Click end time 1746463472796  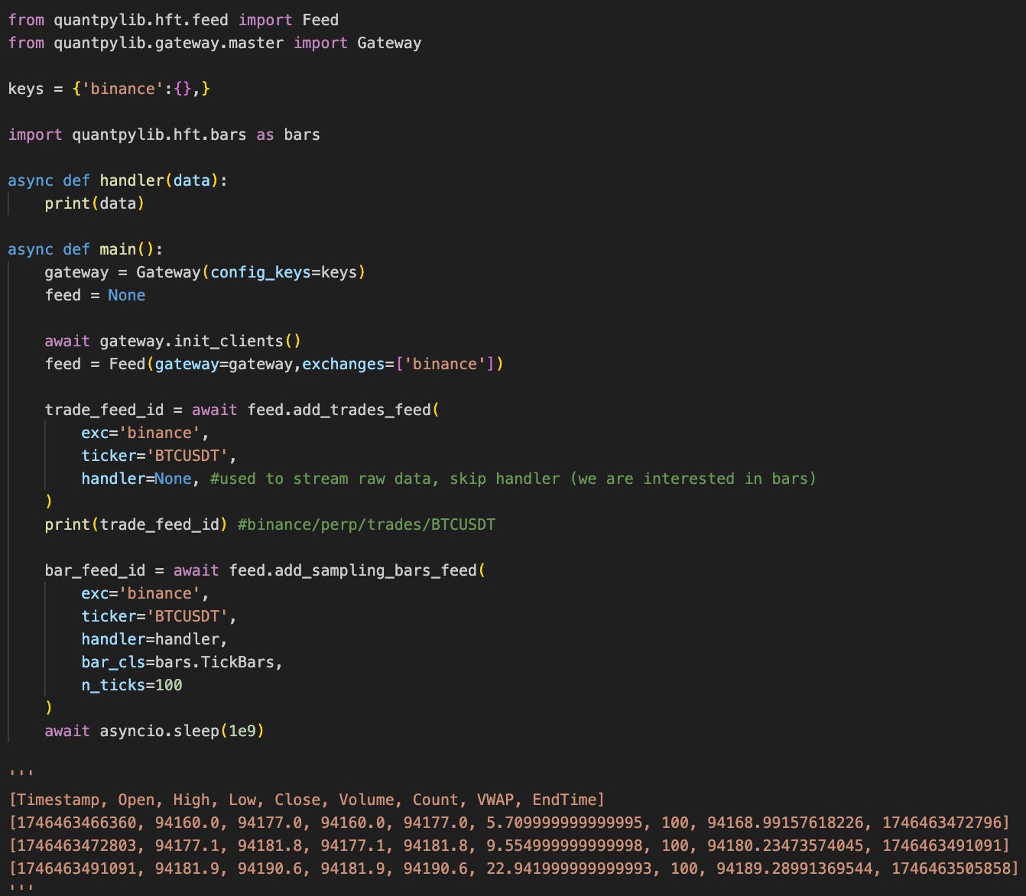(x=942, y=823)
